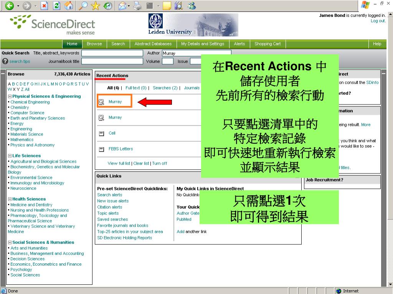Screen dimensions: 393x294
Task: Click the ScienceDirect logo
Action: point(53,25)
